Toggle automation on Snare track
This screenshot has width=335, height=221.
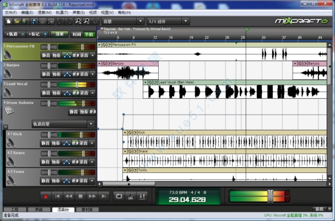[x=66, y=162]
